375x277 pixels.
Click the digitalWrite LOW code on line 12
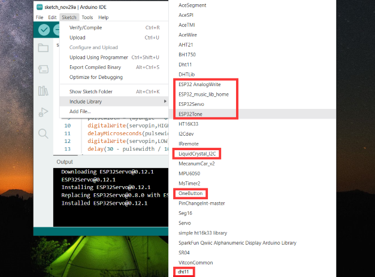pos(128,141)
